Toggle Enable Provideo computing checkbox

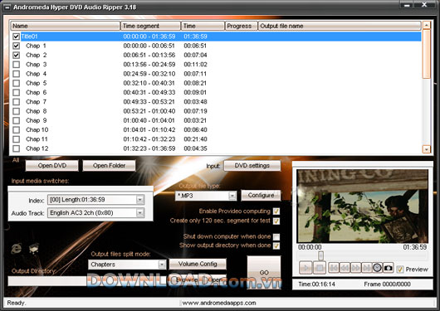[276, 211]
